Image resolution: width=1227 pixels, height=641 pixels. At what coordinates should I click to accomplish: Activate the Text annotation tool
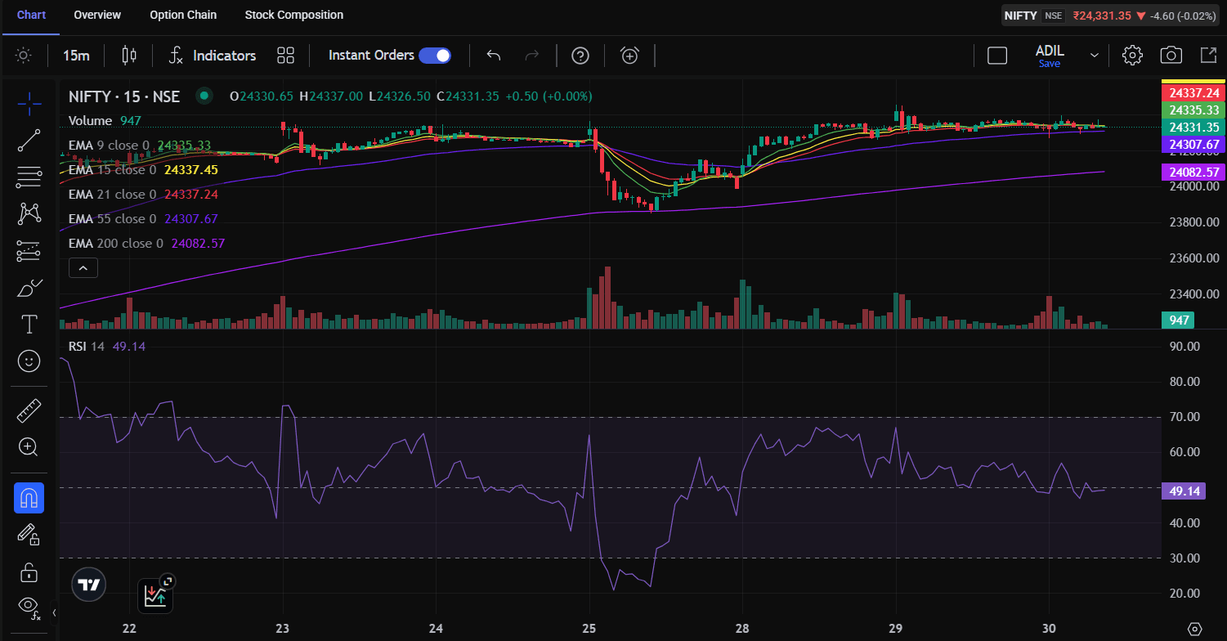(29, 325)
